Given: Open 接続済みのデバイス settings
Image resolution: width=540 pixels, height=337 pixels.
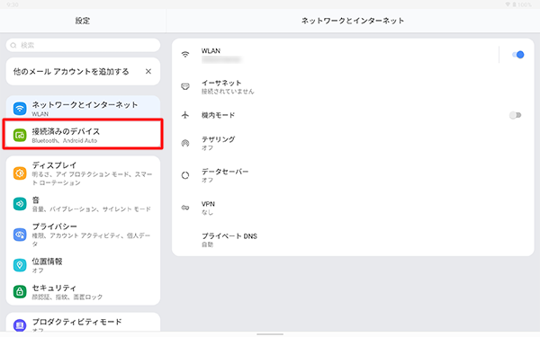Looking at the screenshot, I should coord(83,134).
